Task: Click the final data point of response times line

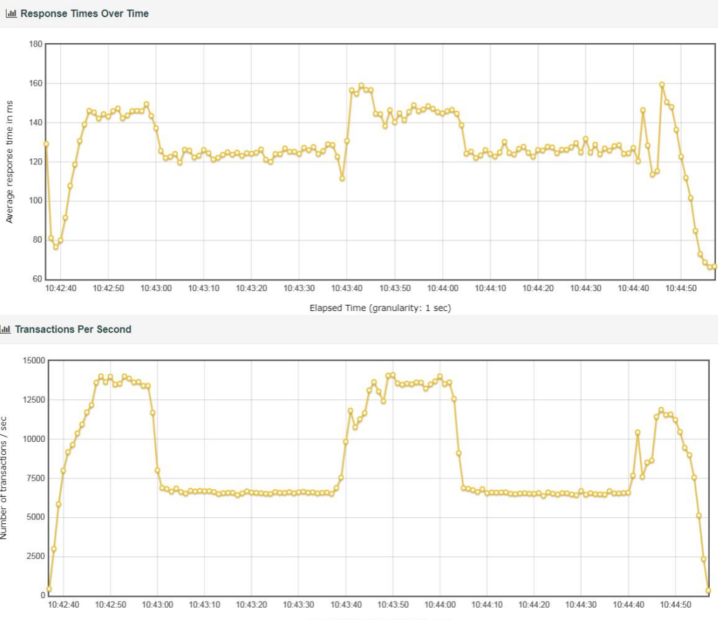Action: click(x=715, y=266)
